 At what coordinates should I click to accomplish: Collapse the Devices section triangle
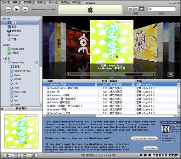pyautogui.click(x=3, y=58)
